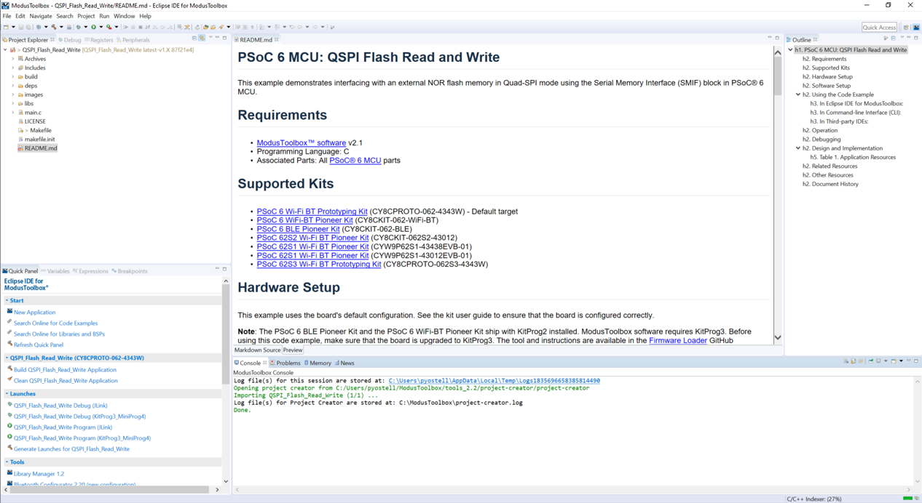Click the Refresh Quick Panel icon
Image resolution: width=922 pixels, height=503 pixels.
pos(9,345)
